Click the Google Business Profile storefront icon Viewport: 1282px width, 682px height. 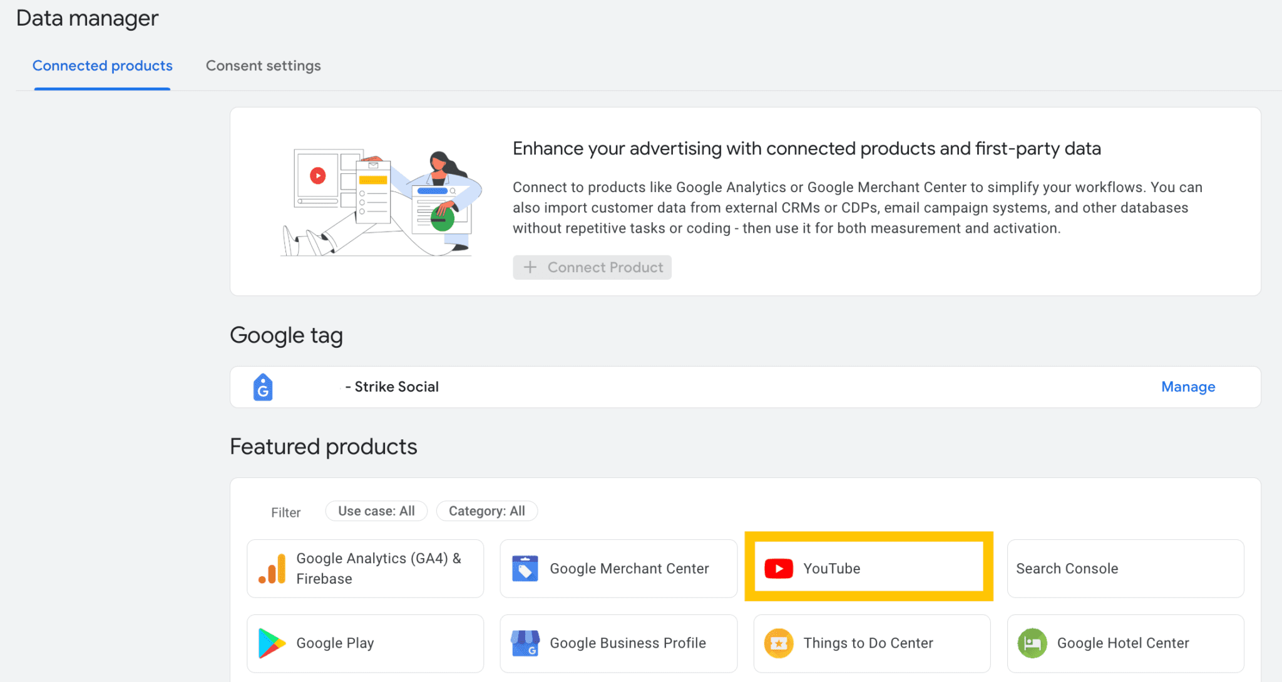(525, 643)
